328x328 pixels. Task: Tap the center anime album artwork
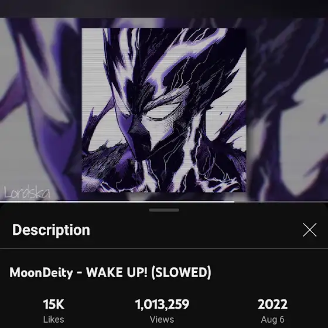(x=164, y=110)
